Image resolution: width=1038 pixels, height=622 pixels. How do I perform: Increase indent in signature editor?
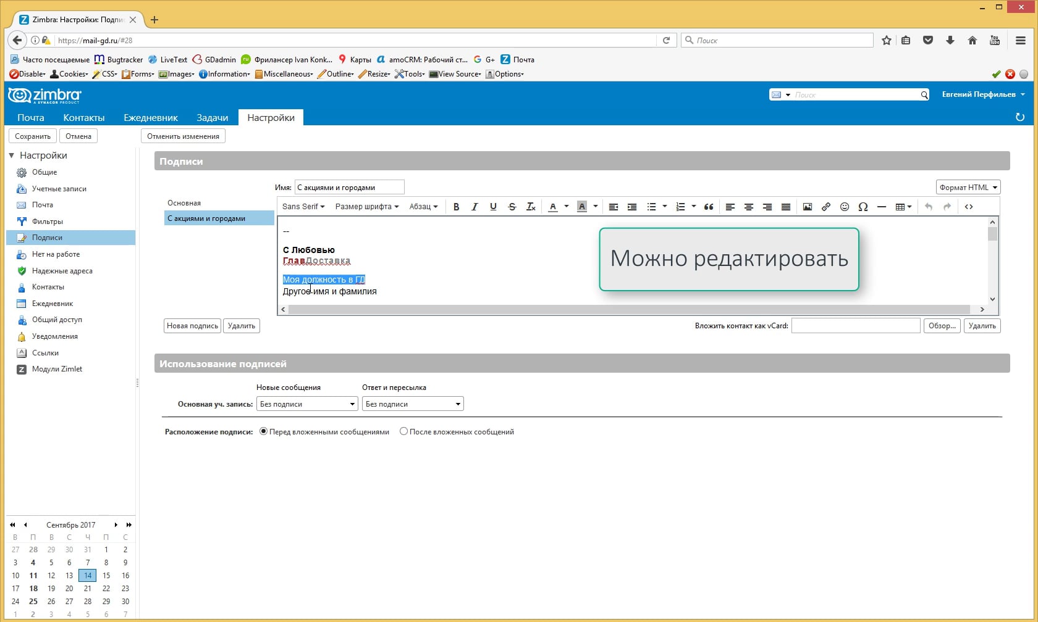point(632,207)
